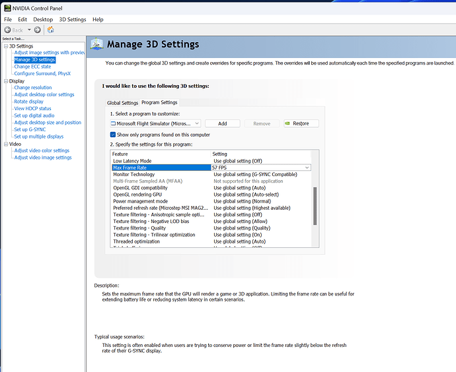This screenshot has width=456, height=372.
Task: Select the Preferred refresh rate row
Action: 211,208
